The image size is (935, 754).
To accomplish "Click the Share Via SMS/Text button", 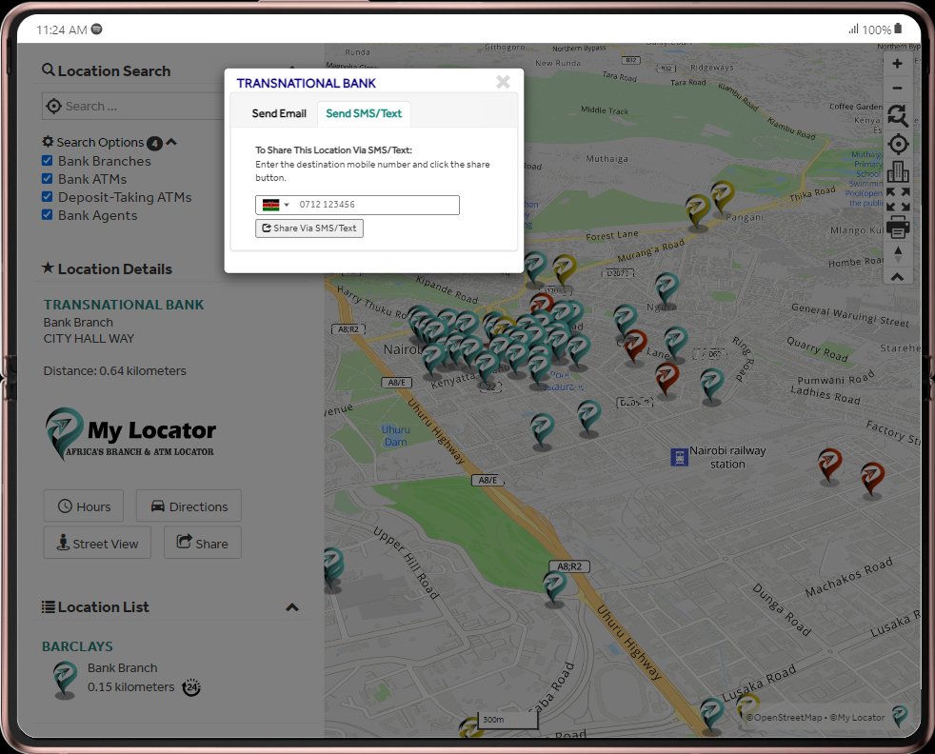I will point(309,228).
